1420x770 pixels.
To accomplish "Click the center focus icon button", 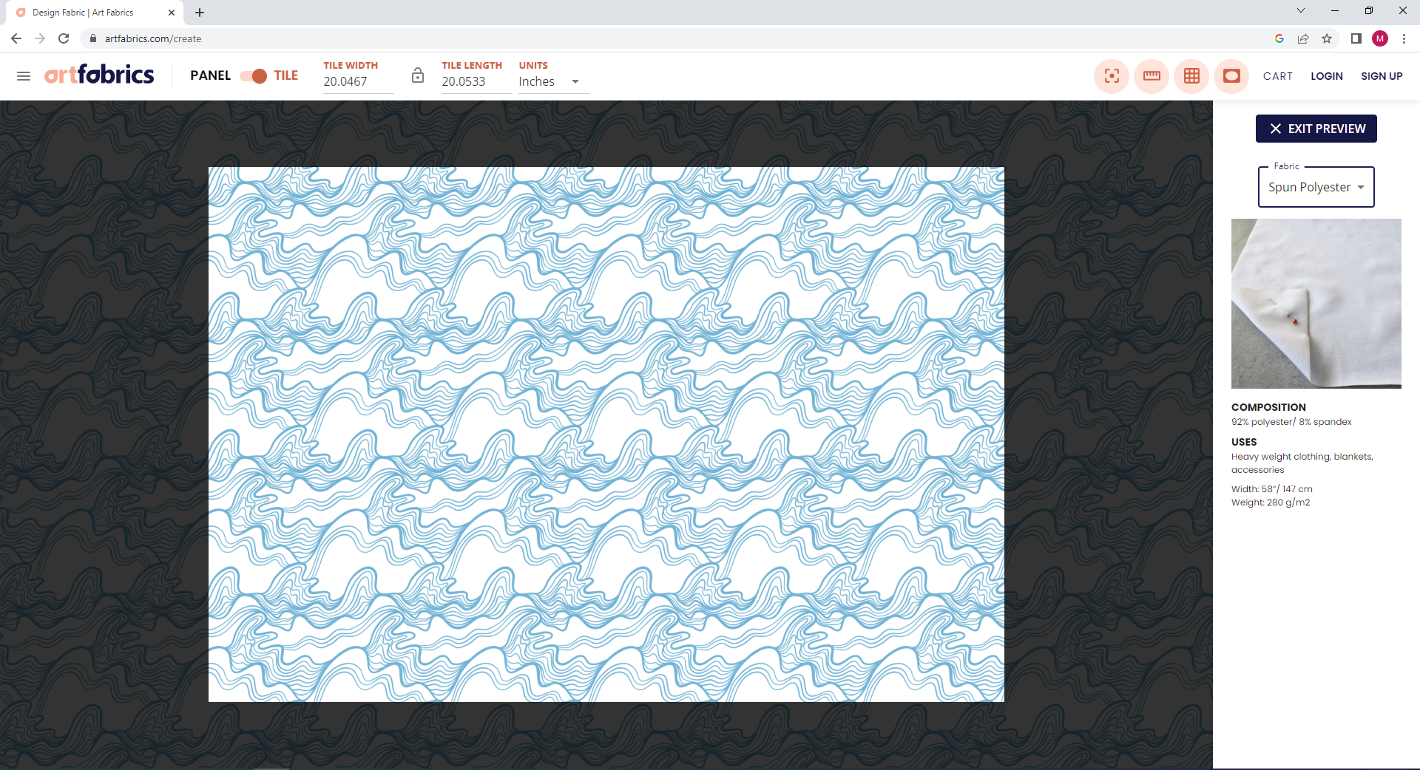I will pyautogui.click(x=1112, y=76).
